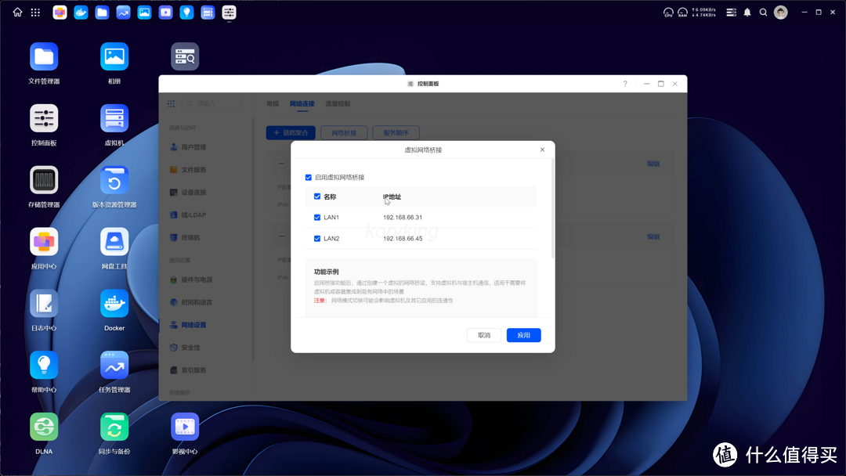Image resolution: width=846 pixels, height=476 pixels.
Task: Open the user avatar menu in top bar
Action: (780, 13)
